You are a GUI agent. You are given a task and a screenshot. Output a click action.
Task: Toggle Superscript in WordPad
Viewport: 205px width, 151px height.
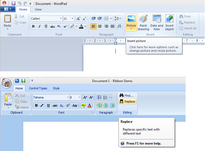click(x=65, y=26)
